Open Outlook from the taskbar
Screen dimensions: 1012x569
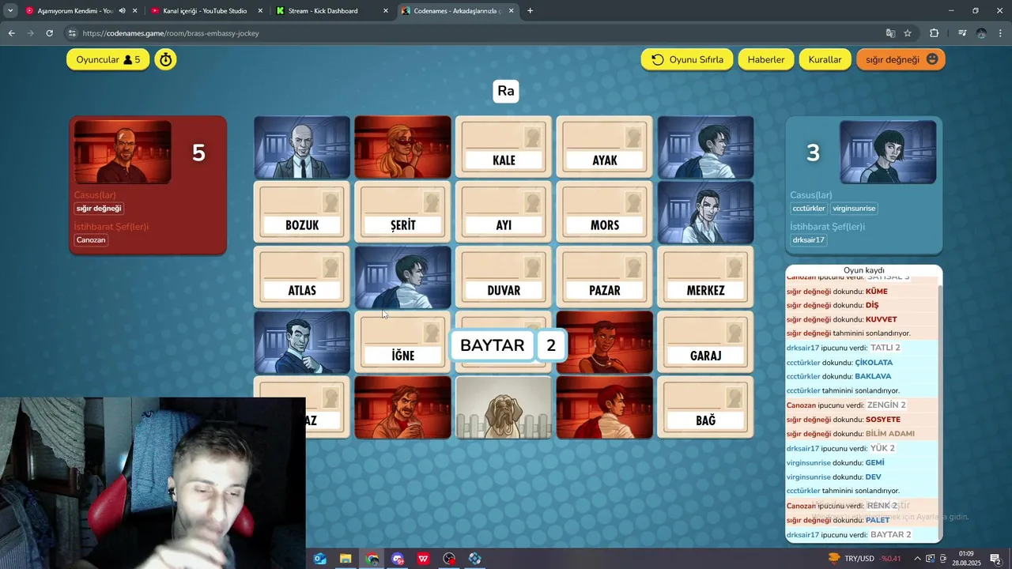[319, 559]
